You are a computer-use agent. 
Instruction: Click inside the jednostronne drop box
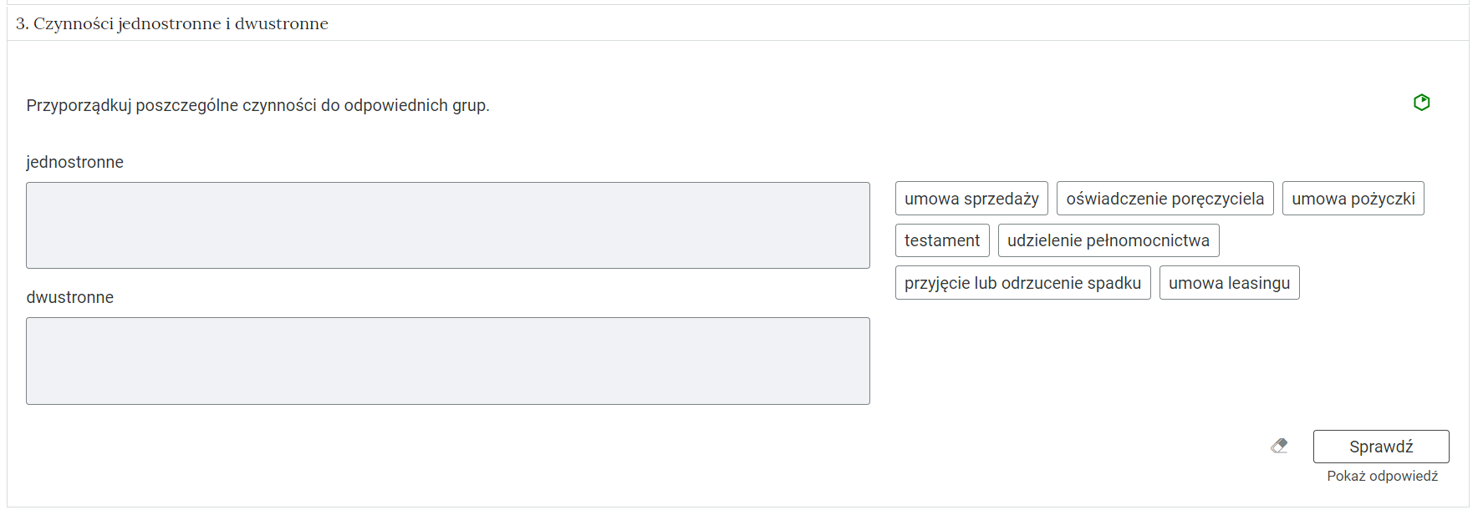[x=447, y=225]
